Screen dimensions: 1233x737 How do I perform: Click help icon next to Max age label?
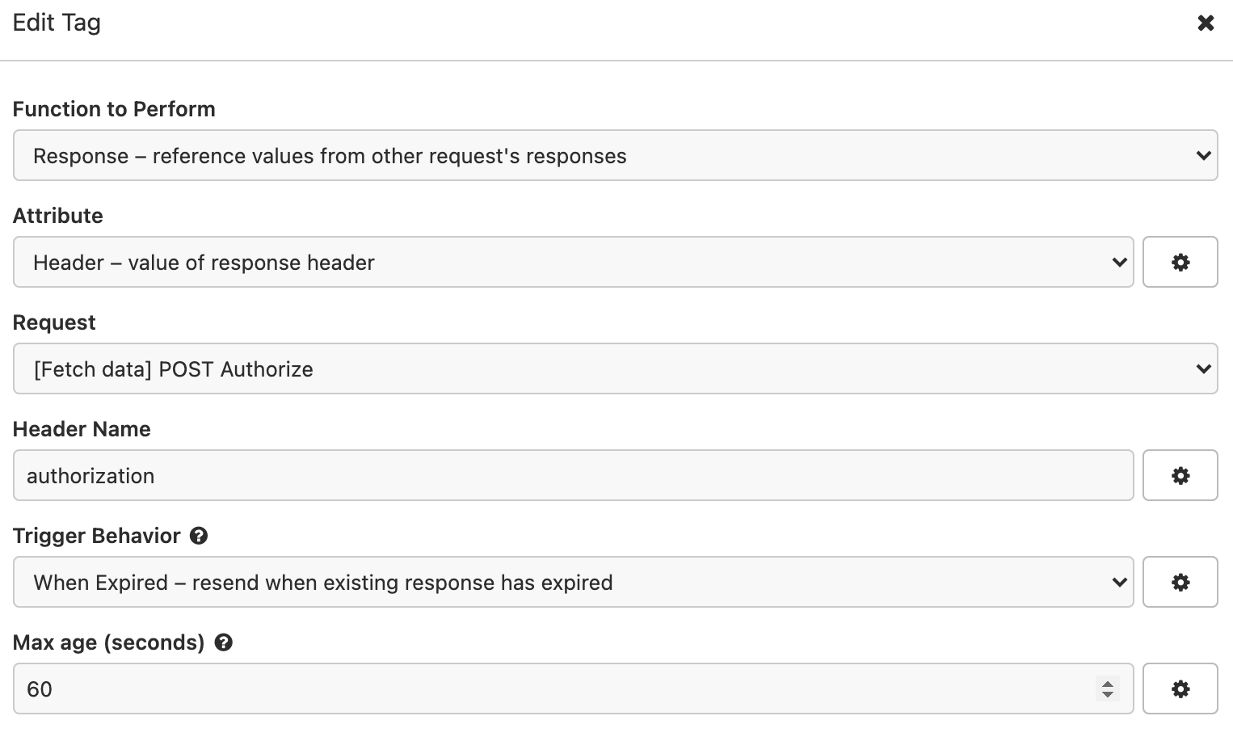tap(224, 642)
